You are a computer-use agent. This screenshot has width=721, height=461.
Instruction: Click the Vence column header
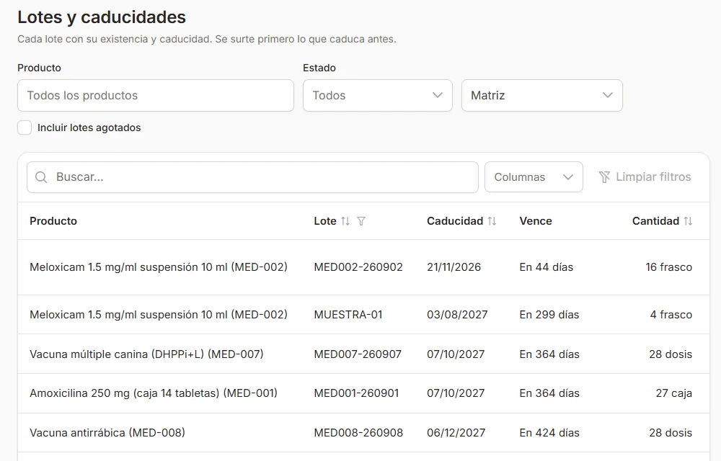coord(536,221)
